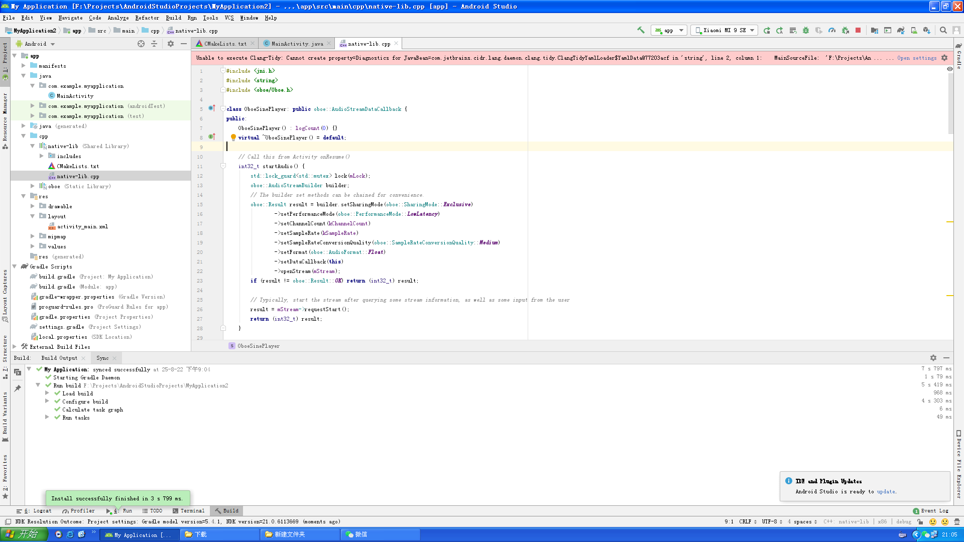Image resolution: width=964 pixels, height=542 pixels.
Task: Toggle the tool window bars icon
Action: pos(8,522)
